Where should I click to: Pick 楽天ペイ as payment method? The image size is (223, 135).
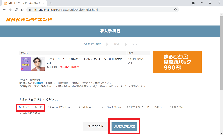[x=172, y=107]
